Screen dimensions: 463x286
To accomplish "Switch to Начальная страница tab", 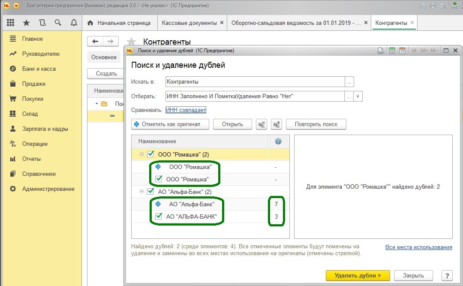I will point(120,23).
